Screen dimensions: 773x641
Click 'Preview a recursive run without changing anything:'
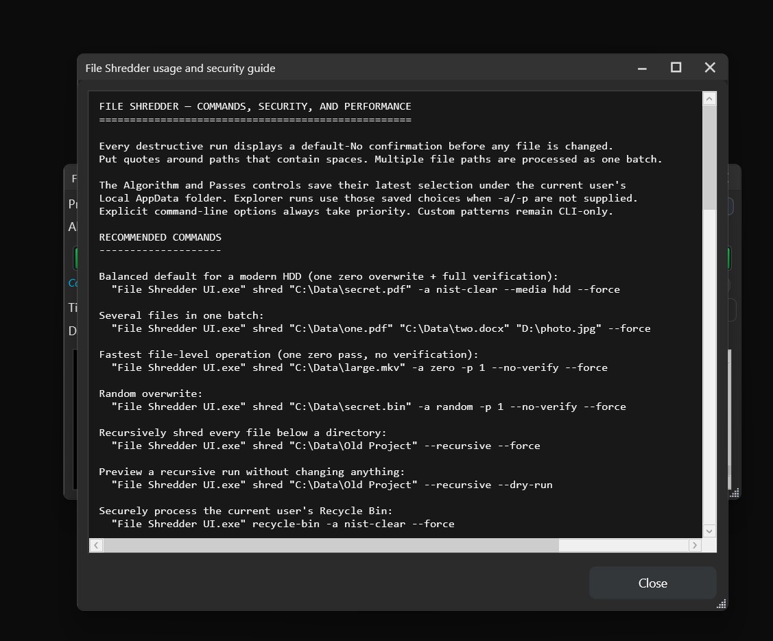pyautogui.click(x=252, y=472)
